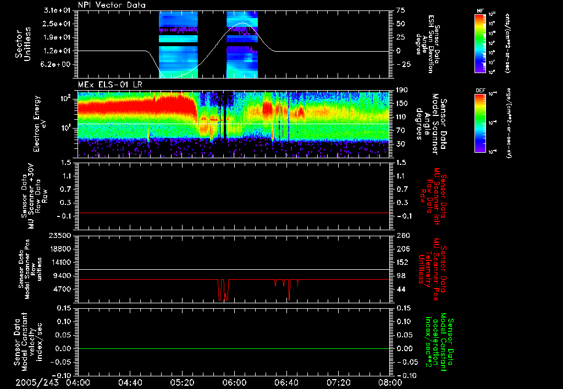This screenshot has height=389, width=563.
Task: Click the 08:00 time axis label
Action: [x=389, y=382]
